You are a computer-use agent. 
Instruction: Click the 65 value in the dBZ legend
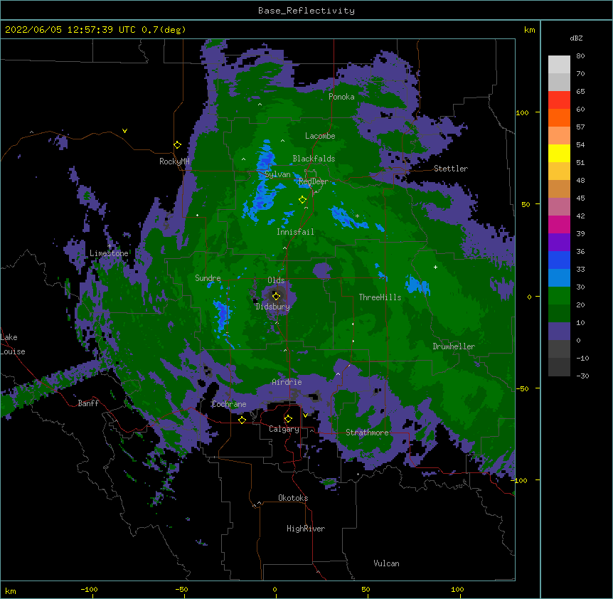tap(580, 92)
